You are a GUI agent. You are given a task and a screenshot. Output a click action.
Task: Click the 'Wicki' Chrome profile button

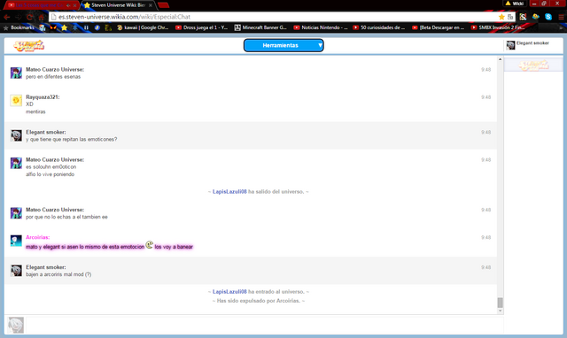(515, 4)
